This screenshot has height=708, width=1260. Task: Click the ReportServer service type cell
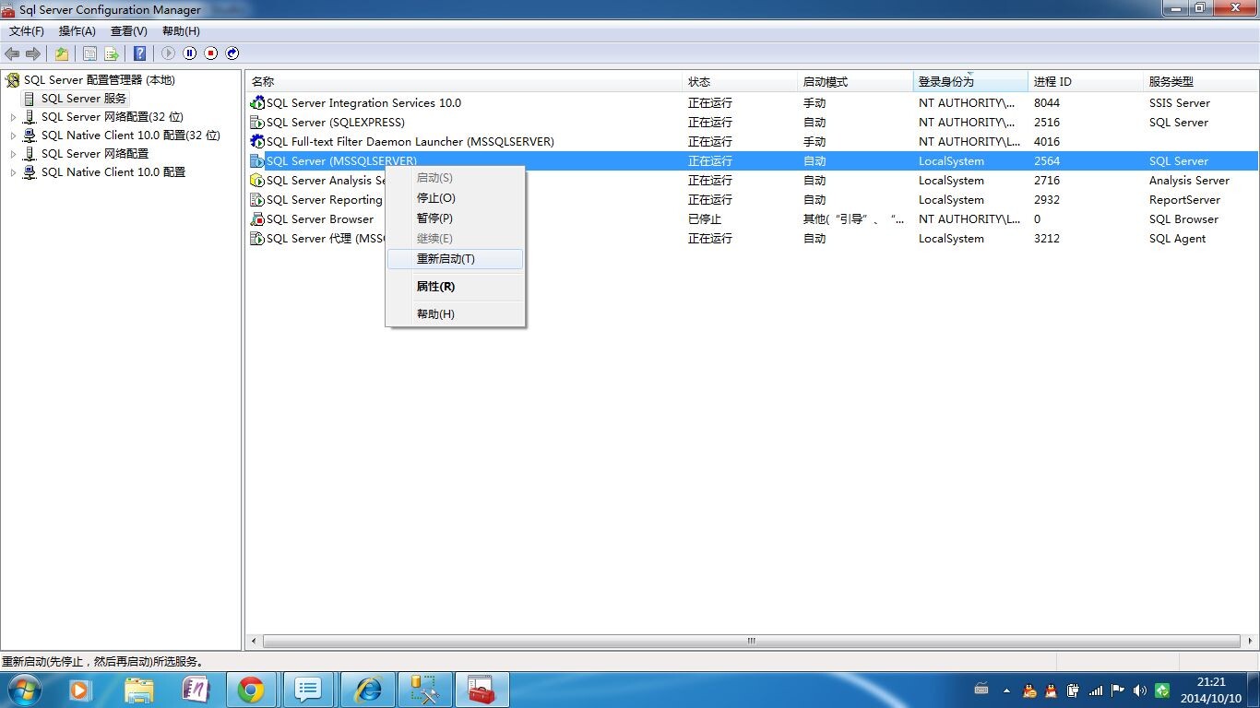[x=1184, y=200]
